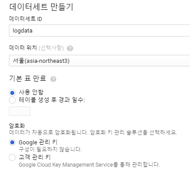The image size is (190, 176).
Task: Click the 데이터세트 ID field label
Action: (x=25, y=19)
